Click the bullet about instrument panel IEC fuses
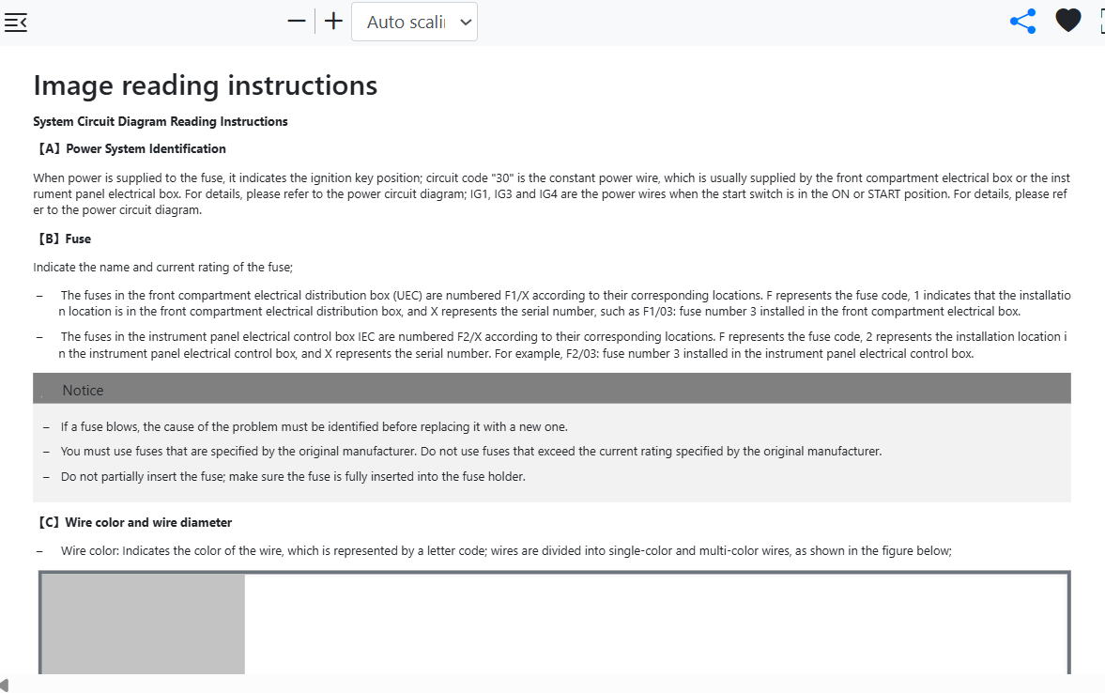1105x693 pixels. tap(562, 346)
